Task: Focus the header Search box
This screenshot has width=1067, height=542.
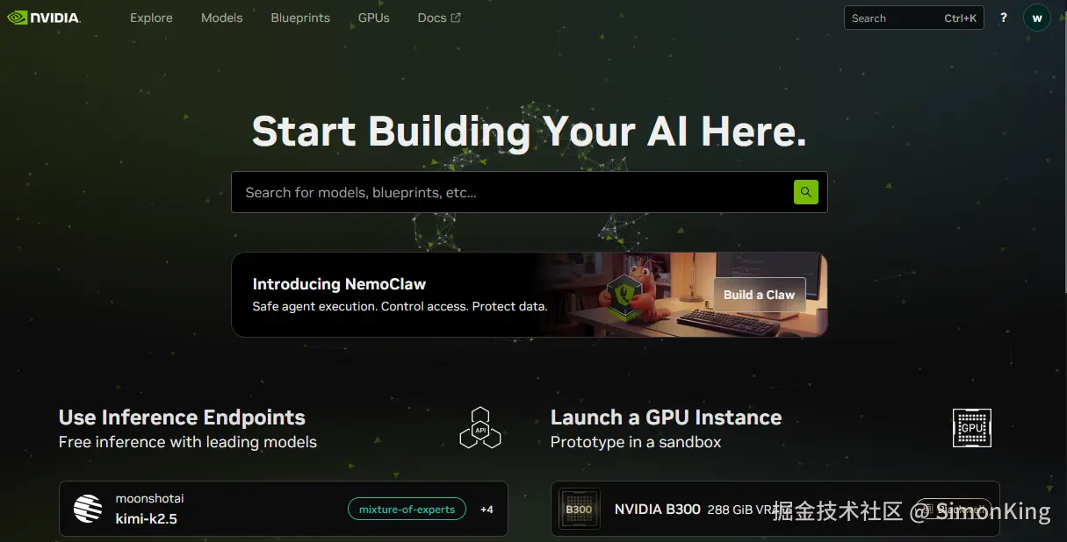Action: 914,18
